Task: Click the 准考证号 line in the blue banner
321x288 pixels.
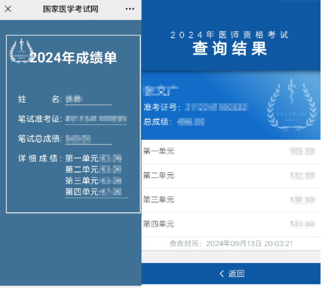Action: [196, 107]
